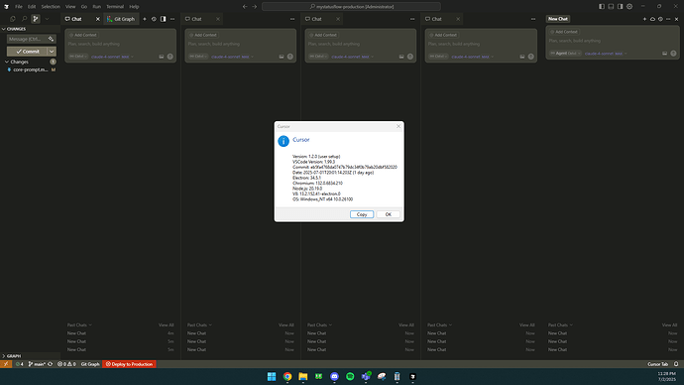Open the File menu
684x385 pixels.
[19, 7]
